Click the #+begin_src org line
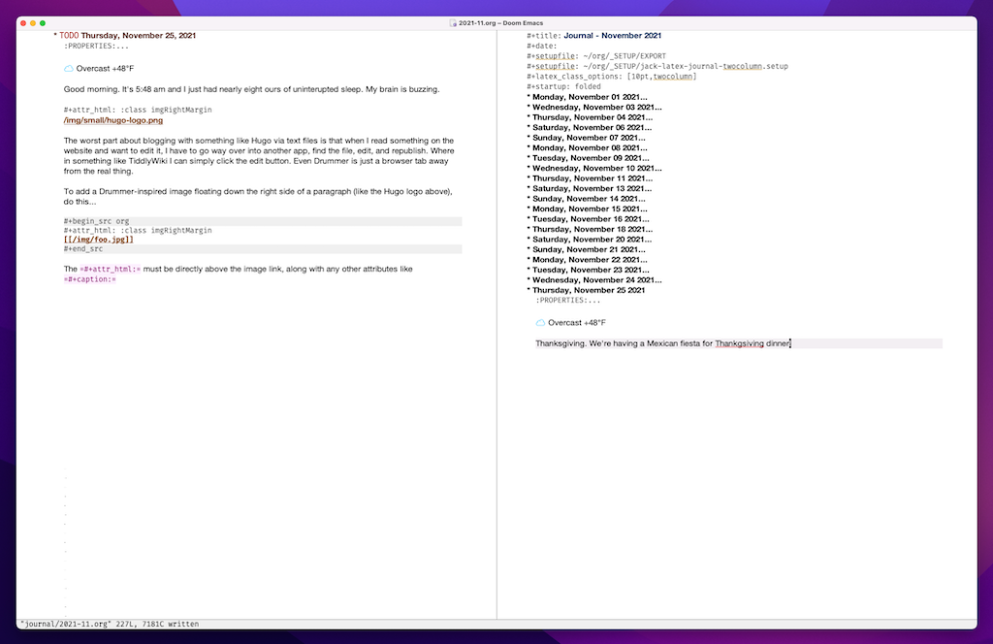 96,221
